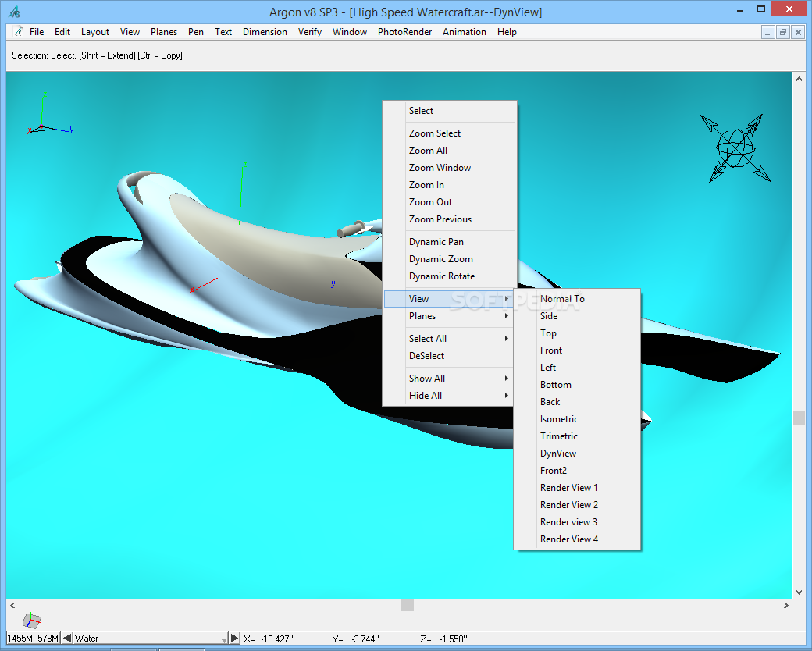Open the PhotoRender menu
Image resolution: width=812 pixels, height=651 pixels.
(404, 31)
